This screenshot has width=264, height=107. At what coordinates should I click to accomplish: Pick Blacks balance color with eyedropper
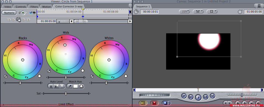[5, 76]
